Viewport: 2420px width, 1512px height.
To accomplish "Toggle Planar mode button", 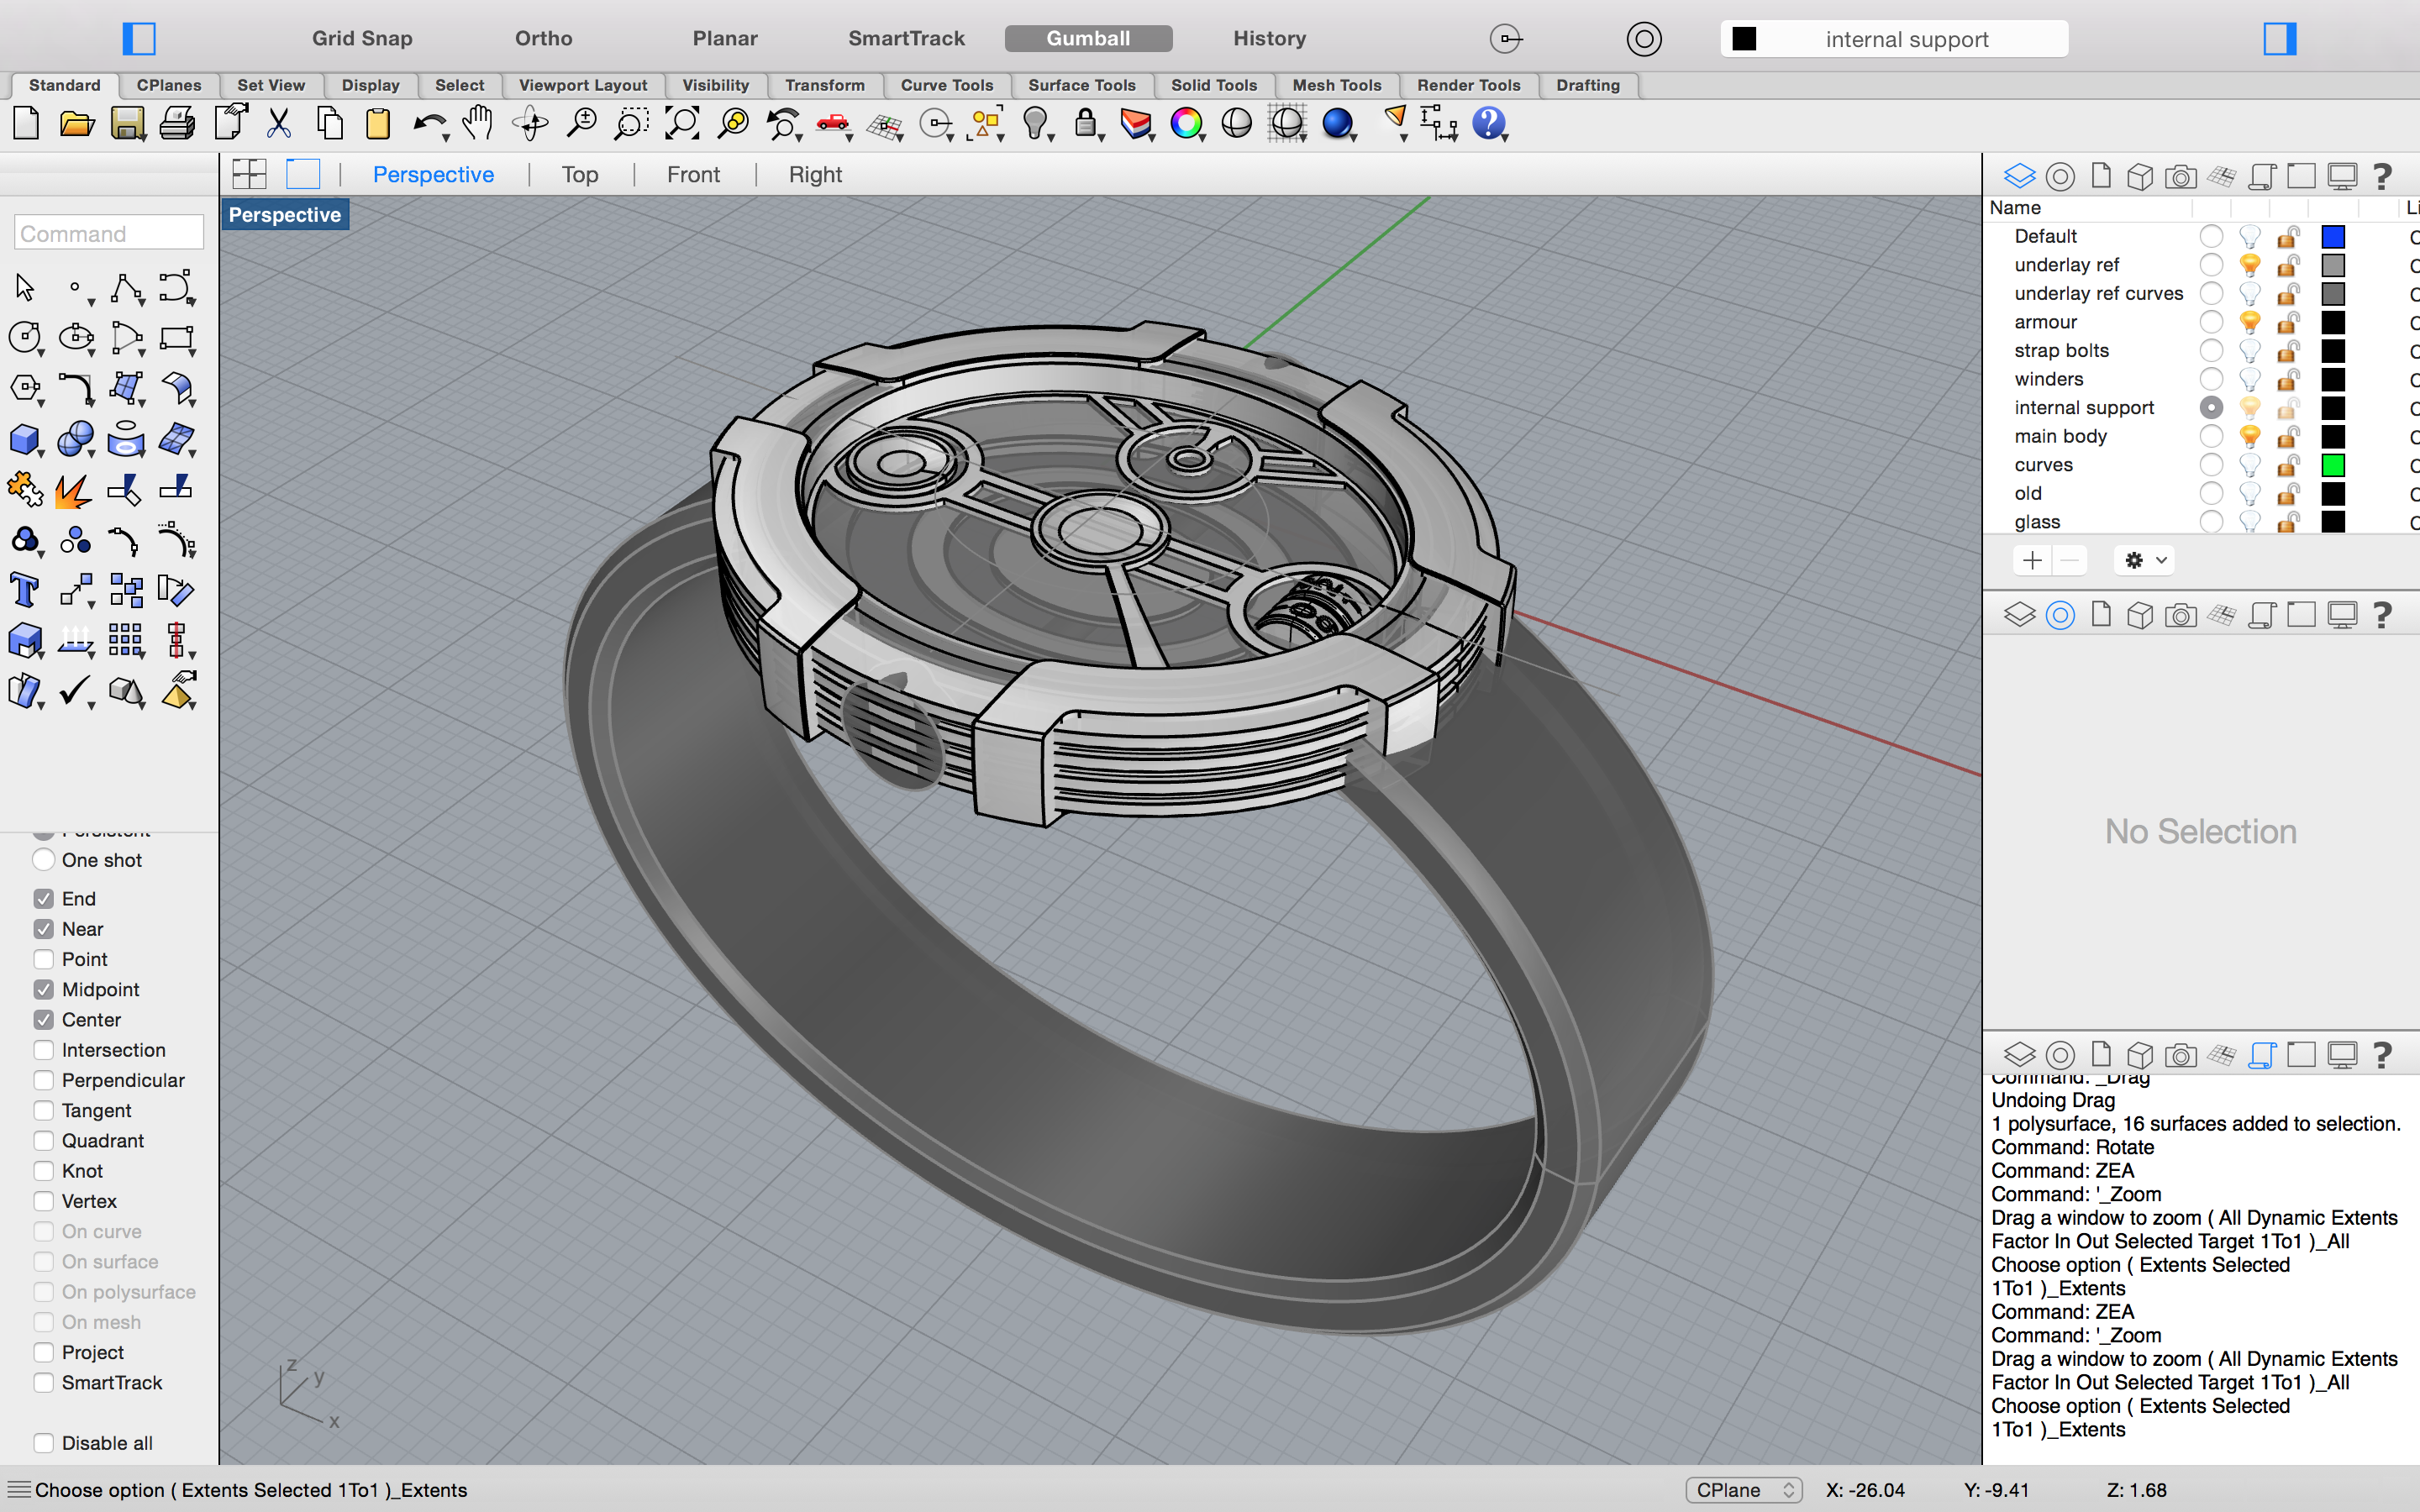I will coord(725,39).
